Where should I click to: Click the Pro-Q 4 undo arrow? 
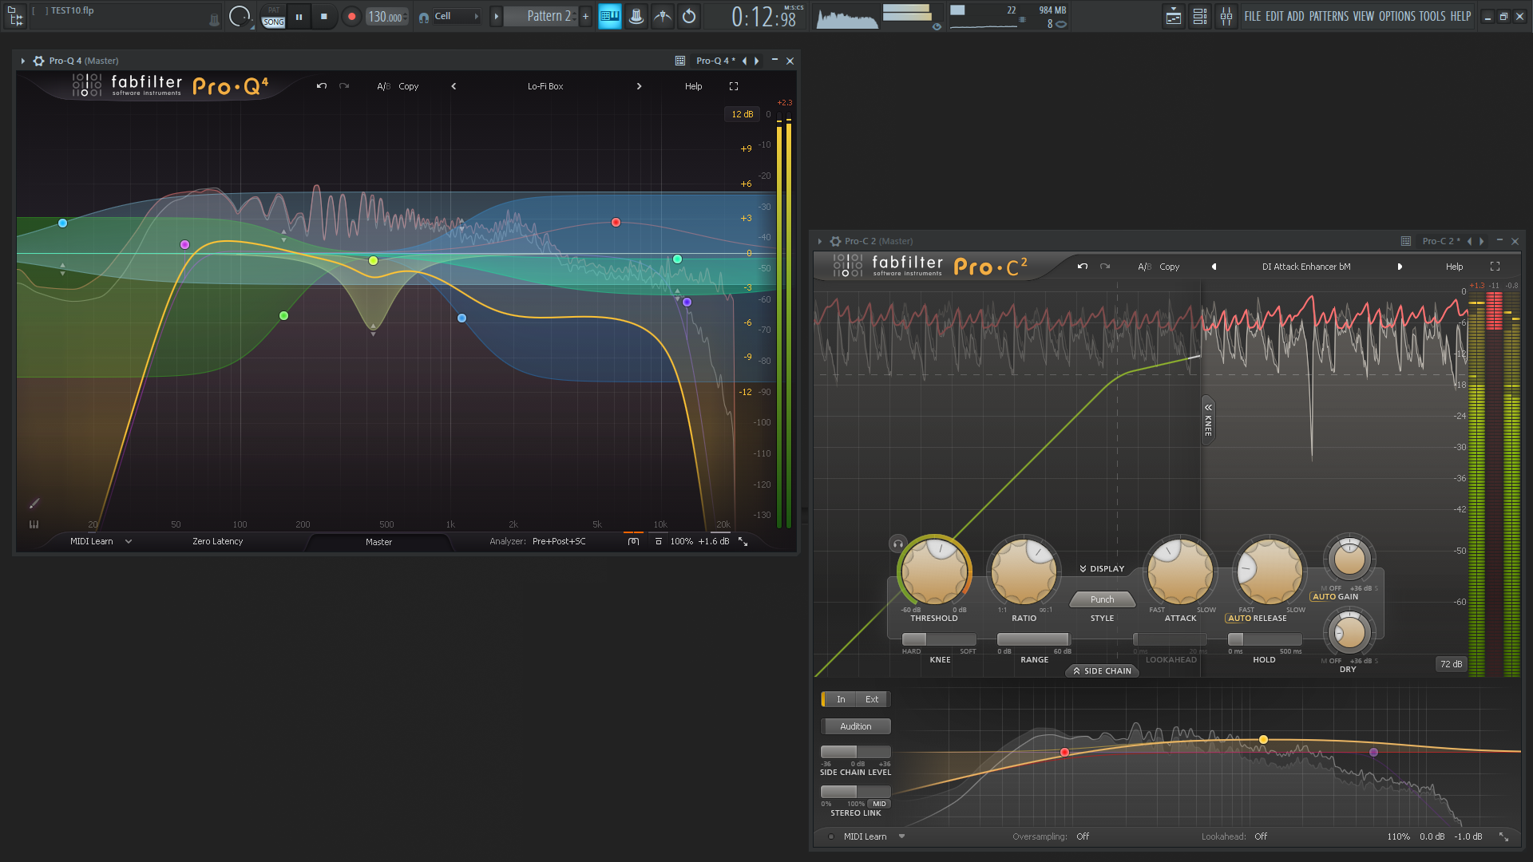pyautogui.click(x=321, y=86)
